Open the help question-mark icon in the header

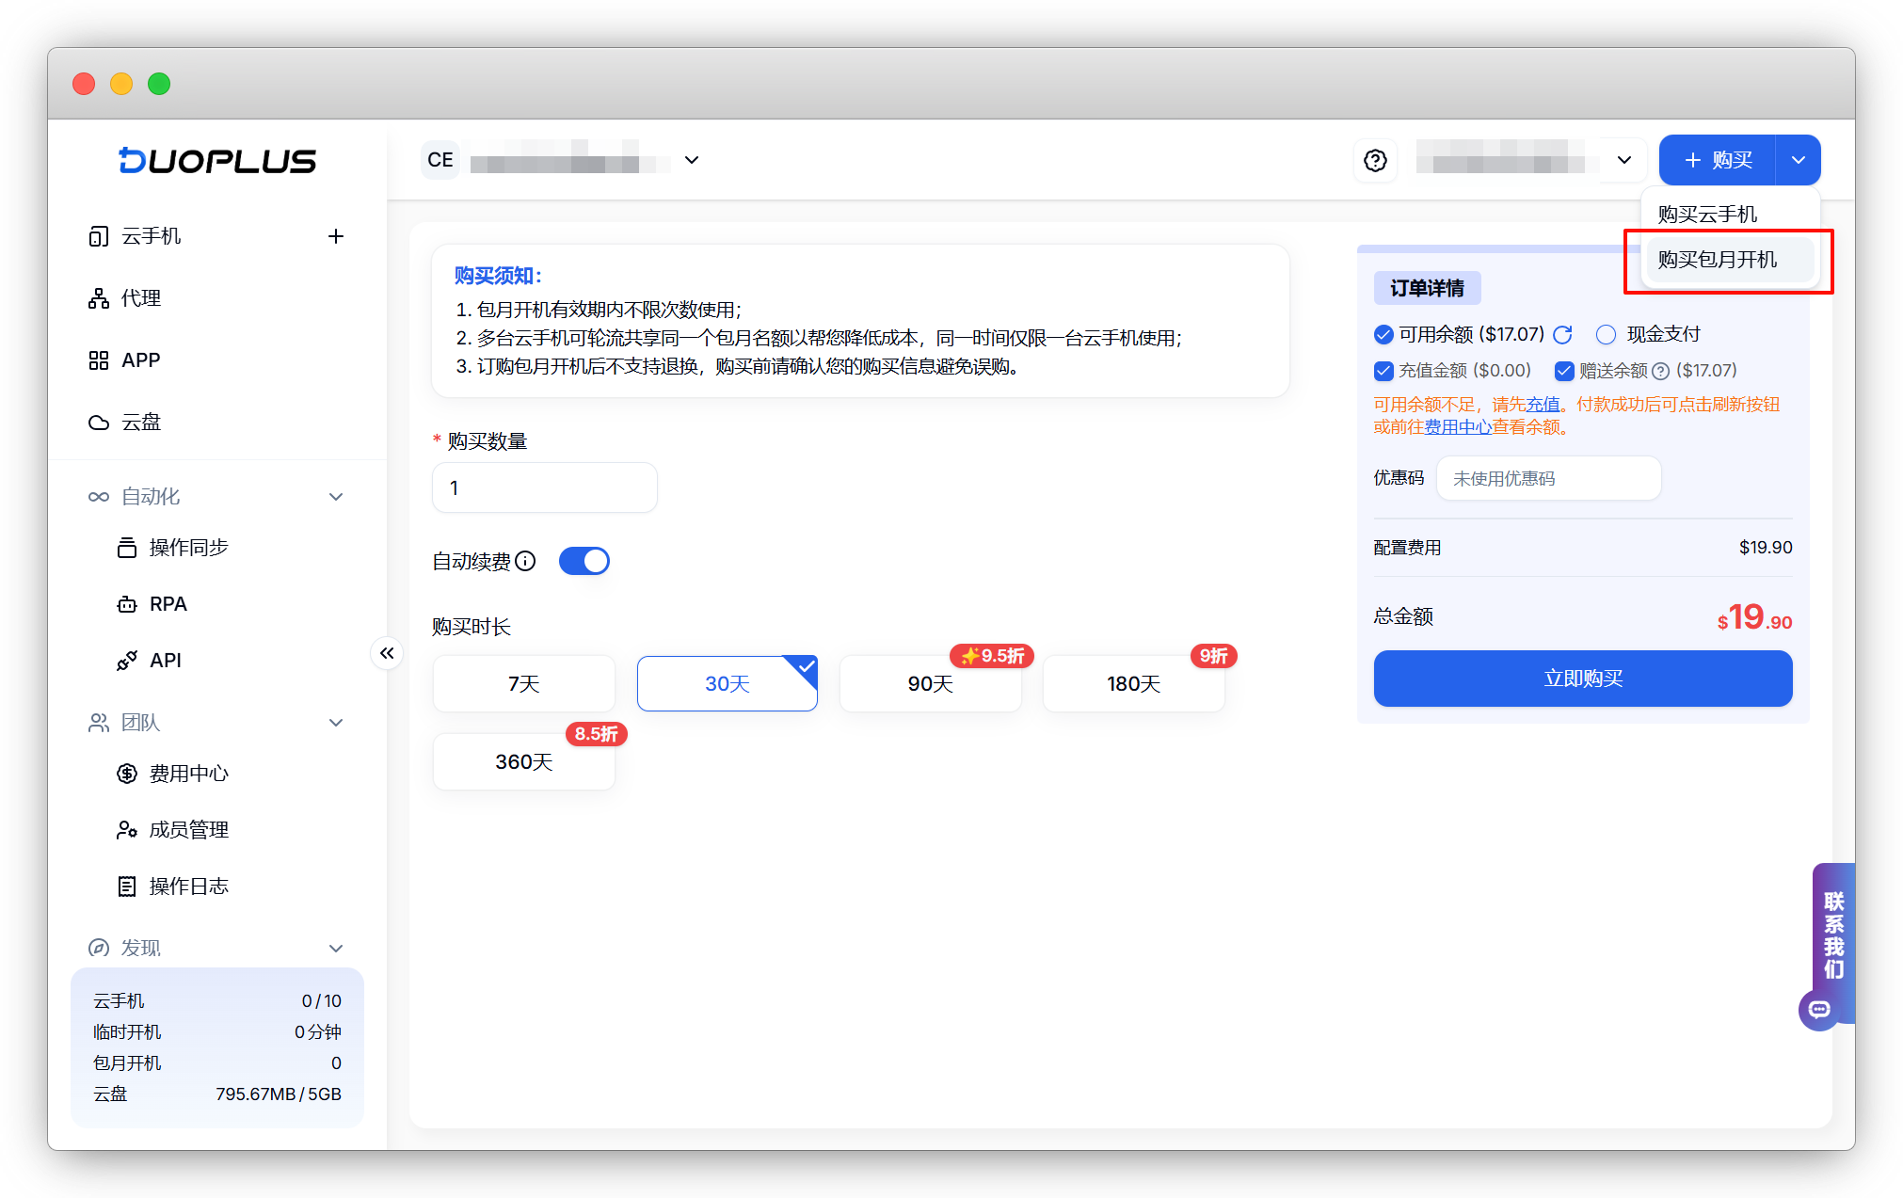tap(1375, 161)
